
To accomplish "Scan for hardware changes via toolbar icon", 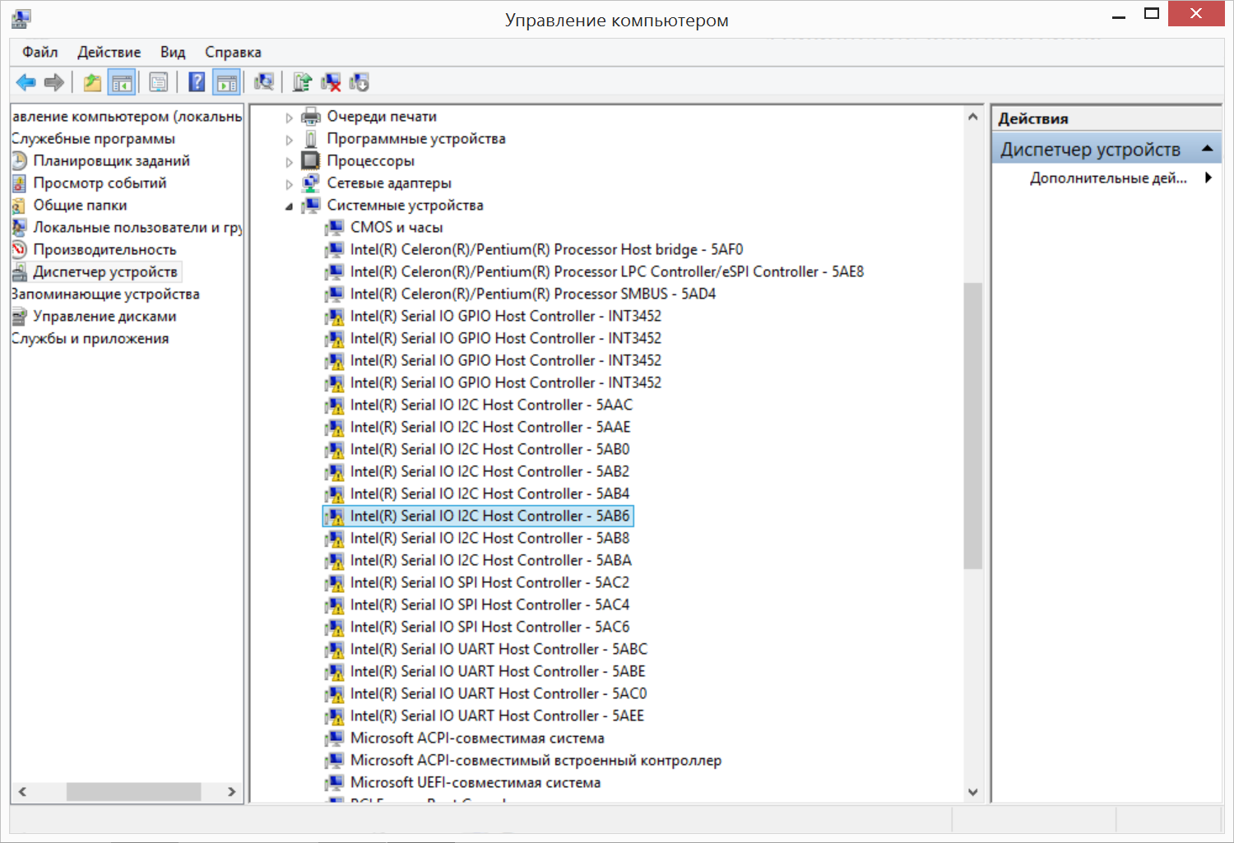I will click(264, 82).
